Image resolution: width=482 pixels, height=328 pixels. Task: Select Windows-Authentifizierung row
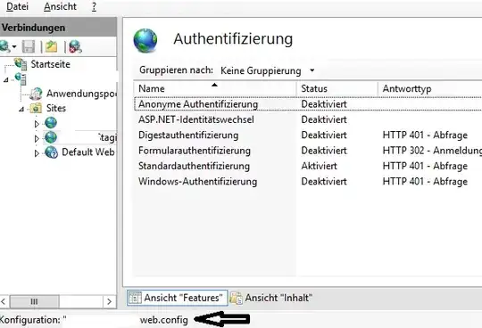point(308,181)
